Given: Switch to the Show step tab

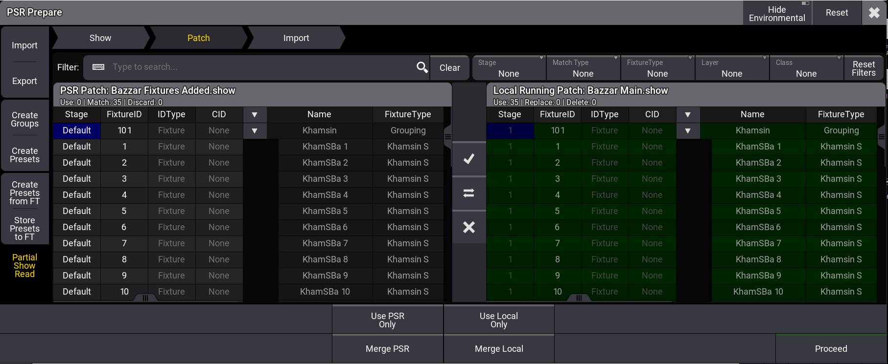Looking at the screenshot, I should tap(100, 38).
